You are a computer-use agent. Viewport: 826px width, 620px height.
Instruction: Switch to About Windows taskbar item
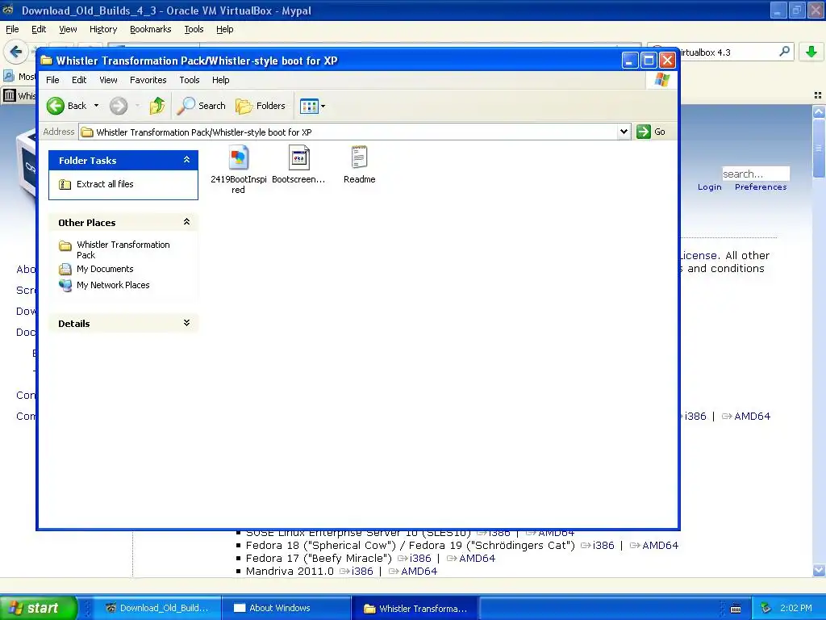tap(286, 608)
